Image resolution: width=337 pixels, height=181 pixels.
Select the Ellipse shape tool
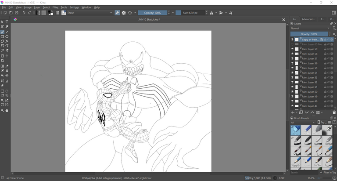[7, 37]
